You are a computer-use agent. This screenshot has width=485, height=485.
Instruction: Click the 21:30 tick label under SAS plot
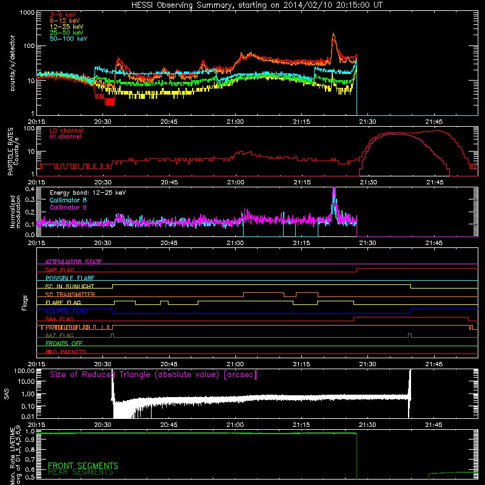368,425
